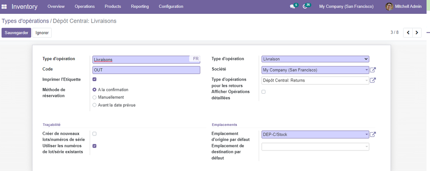
Task: Open the Reporting menu
Action: (140, 7)
